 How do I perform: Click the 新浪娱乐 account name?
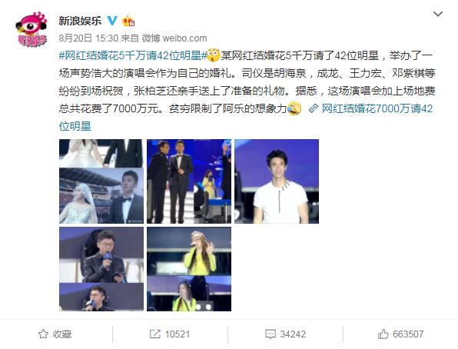click(x=80, y=21)
